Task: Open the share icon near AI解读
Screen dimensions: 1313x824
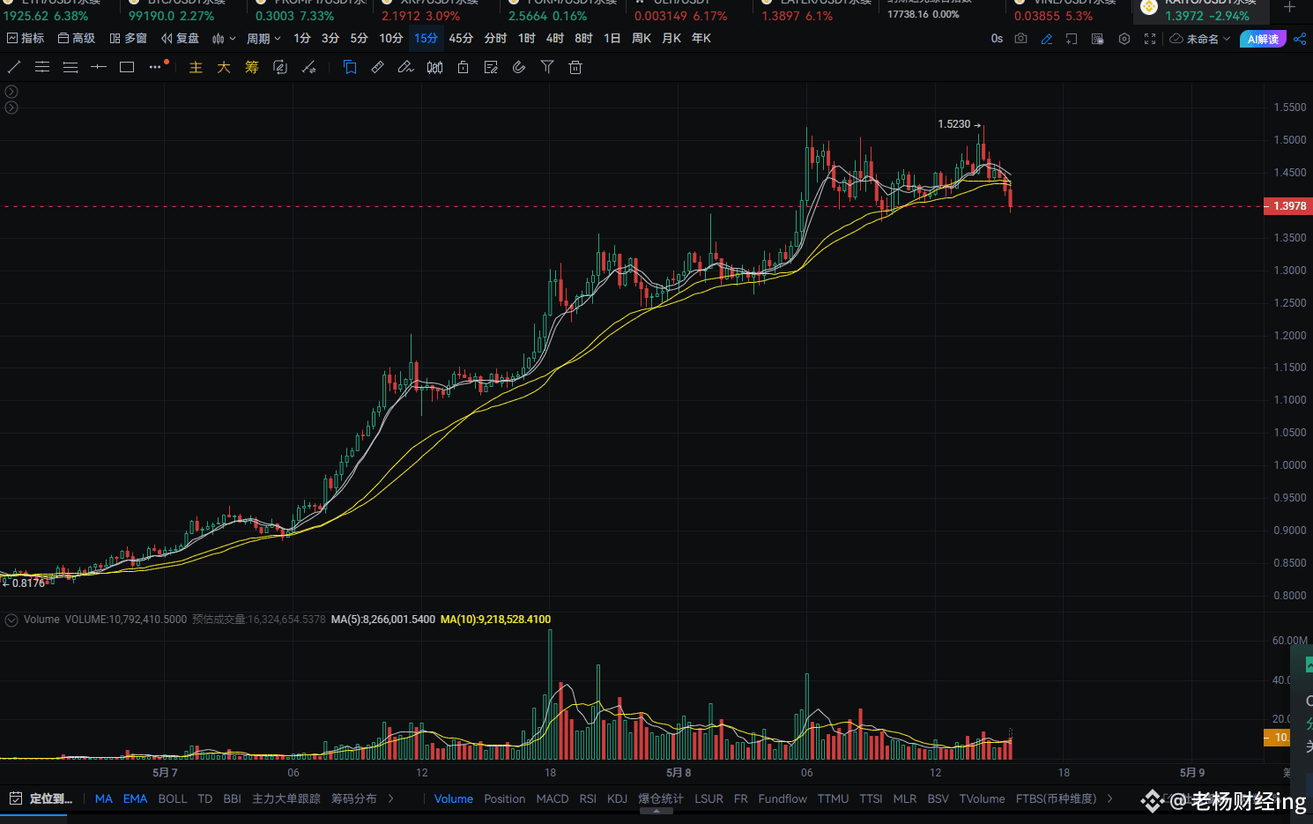Action: coord(1302,39)
